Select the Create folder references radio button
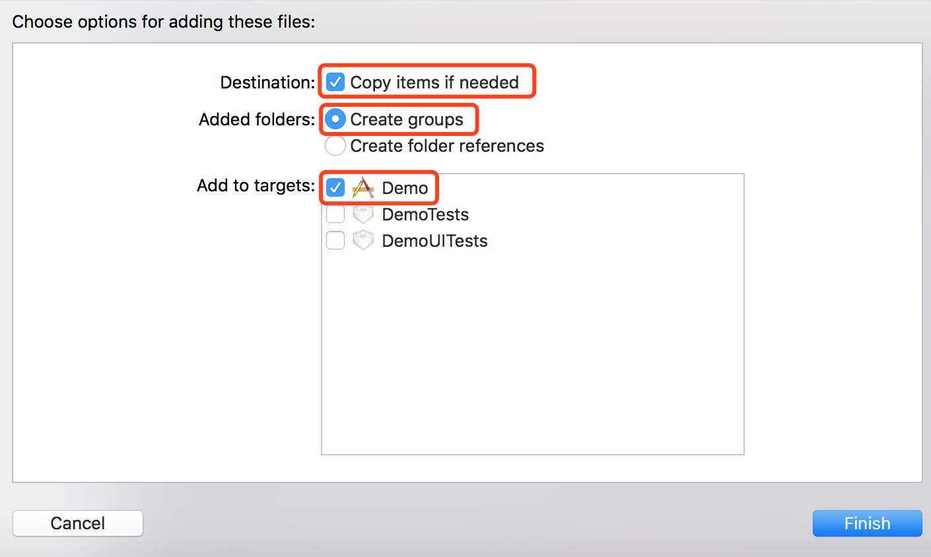 (x=335, y=146)
